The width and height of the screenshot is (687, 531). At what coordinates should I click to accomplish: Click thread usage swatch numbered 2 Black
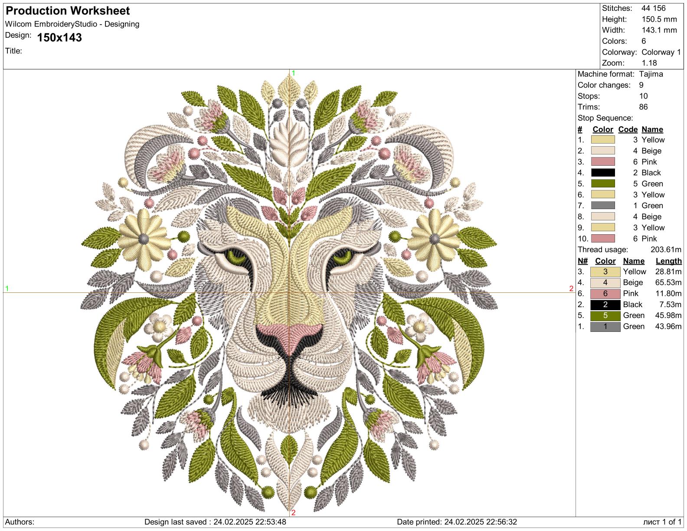(x=605, y=305)
